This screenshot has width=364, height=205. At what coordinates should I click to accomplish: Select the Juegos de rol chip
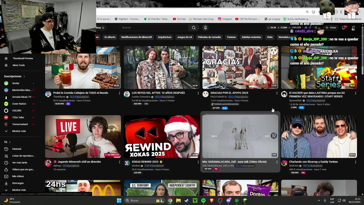(185, 37)
